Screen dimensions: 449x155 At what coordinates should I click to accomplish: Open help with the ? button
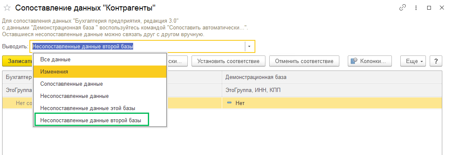pyautogui.click(x=436, y=61)
